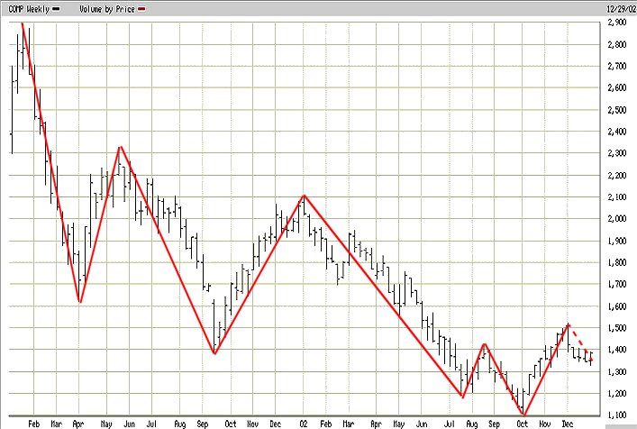Click the 2,900 price axis label
Viewport: 637px width, 429px height.
click(617, 23)
